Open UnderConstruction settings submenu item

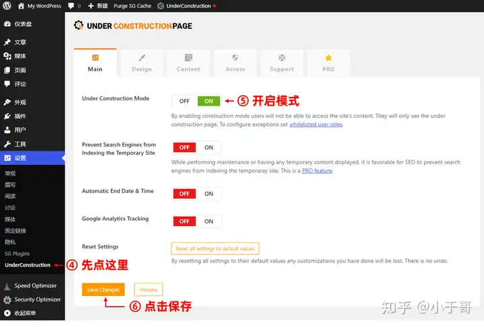point(28,265)
